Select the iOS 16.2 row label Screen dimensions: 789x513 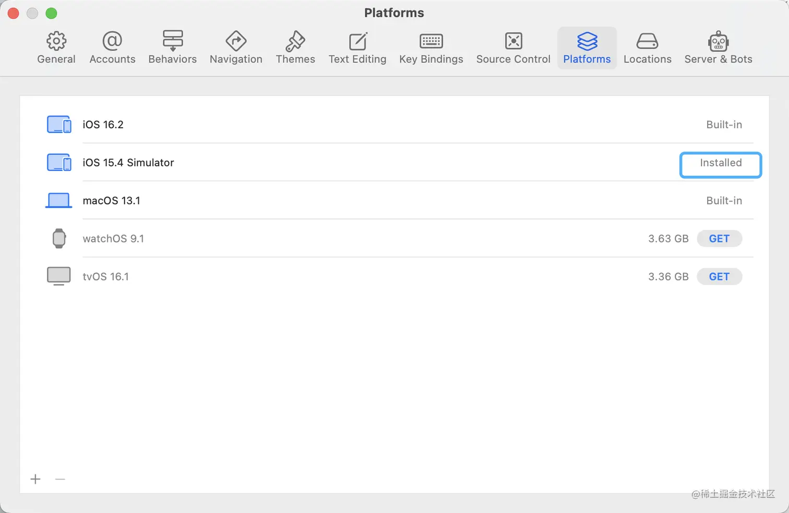(x=103, y=125)
